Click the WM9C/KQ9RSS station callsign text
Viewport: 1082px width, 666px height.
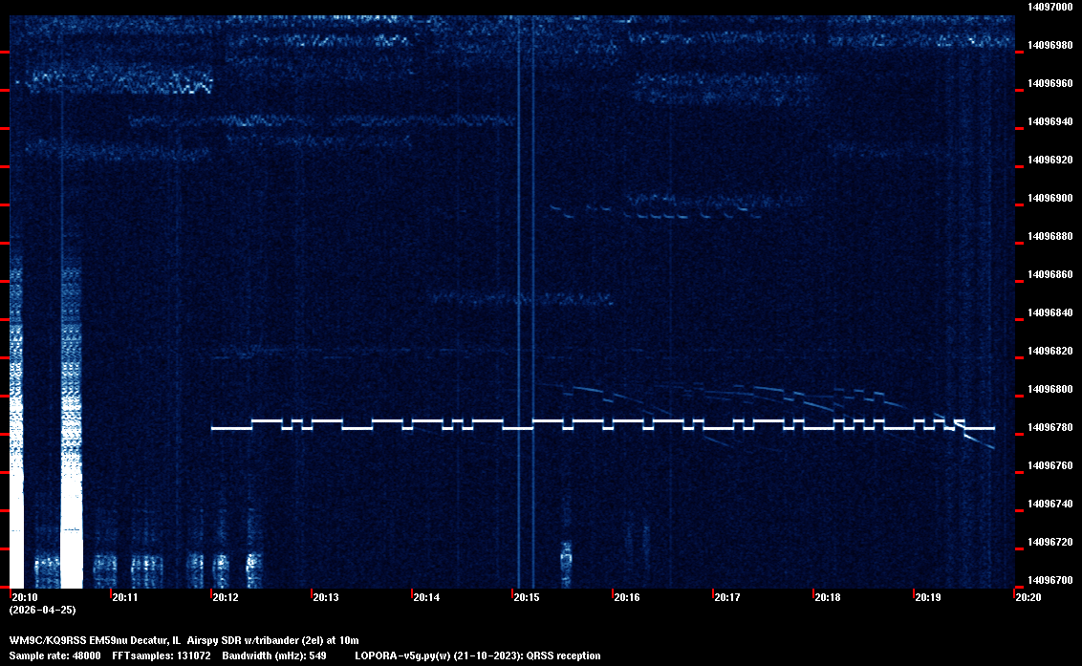[47, 640]
